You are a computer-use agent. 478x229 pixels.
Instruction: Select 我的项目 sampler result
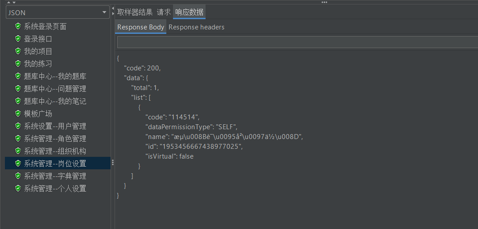point(38,52)
